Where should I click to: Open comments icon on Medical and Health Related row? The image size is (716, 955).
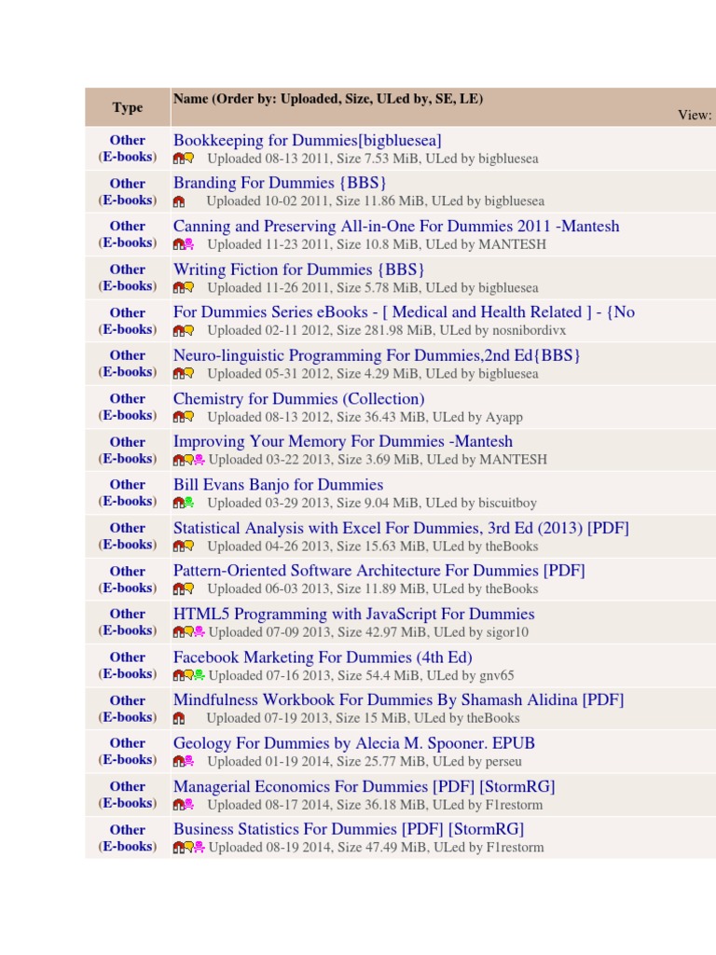(188, 330)
